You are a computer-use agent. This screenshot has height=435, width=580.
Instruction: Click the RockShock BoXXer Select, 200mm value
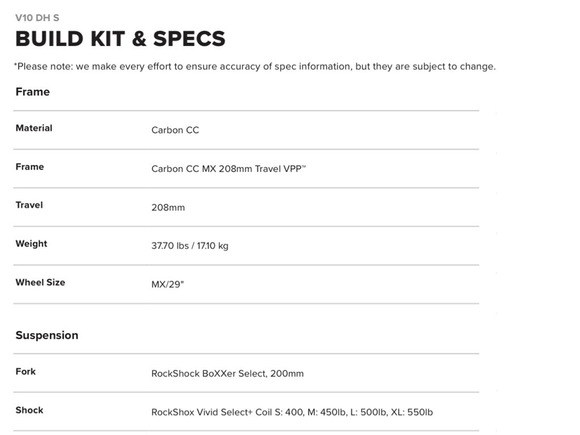tap(227, 374)
